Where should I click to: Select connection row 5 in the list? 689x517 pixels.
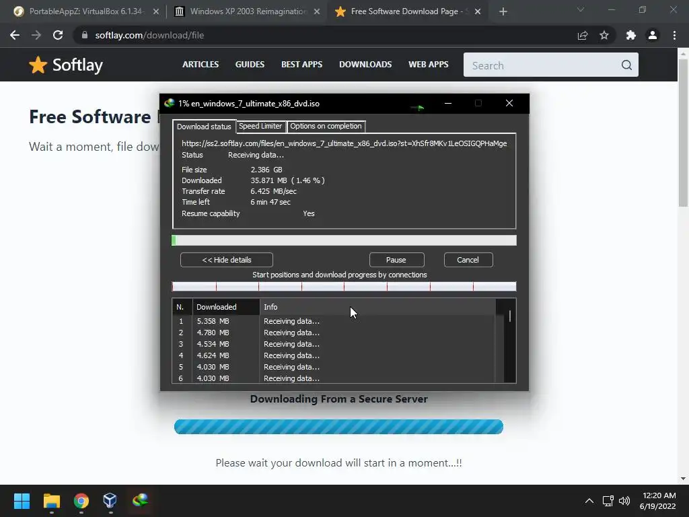click(334, 367)
